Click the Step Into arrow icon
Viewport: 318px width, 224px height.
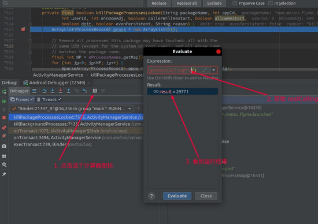click(53, 91)
